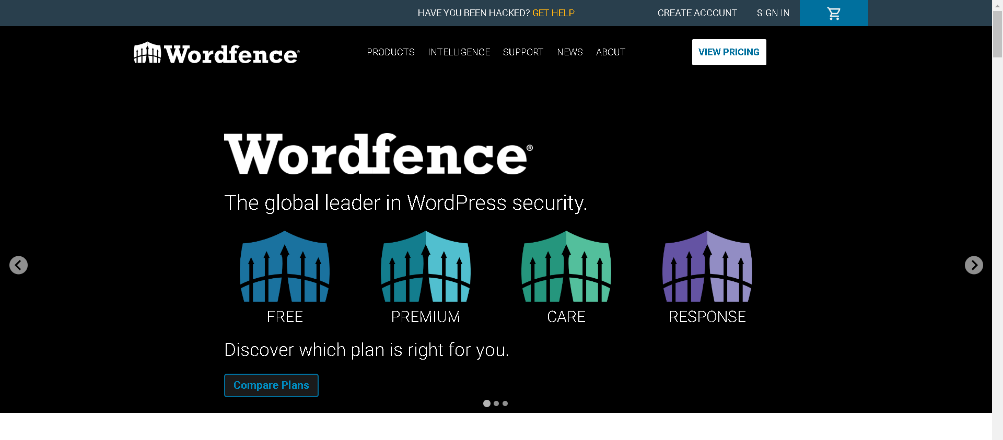Viewport: 1003px width, 440px height.
Task: Switch to third carousel dot
Action: pos(505,403)
